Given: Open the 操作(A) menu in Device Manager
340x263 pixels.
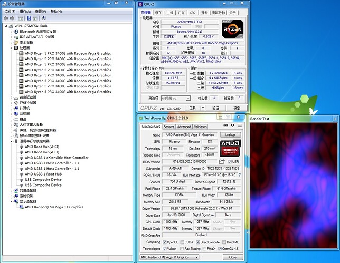Looking at the screenshot, I should point(25,11).
